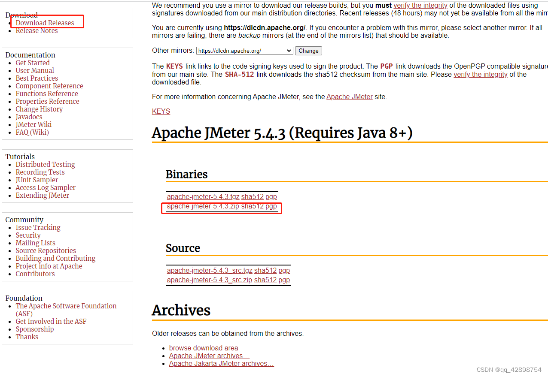Open the Download Releases link
This screenshot has width=548, height=377.
point(45,23)
